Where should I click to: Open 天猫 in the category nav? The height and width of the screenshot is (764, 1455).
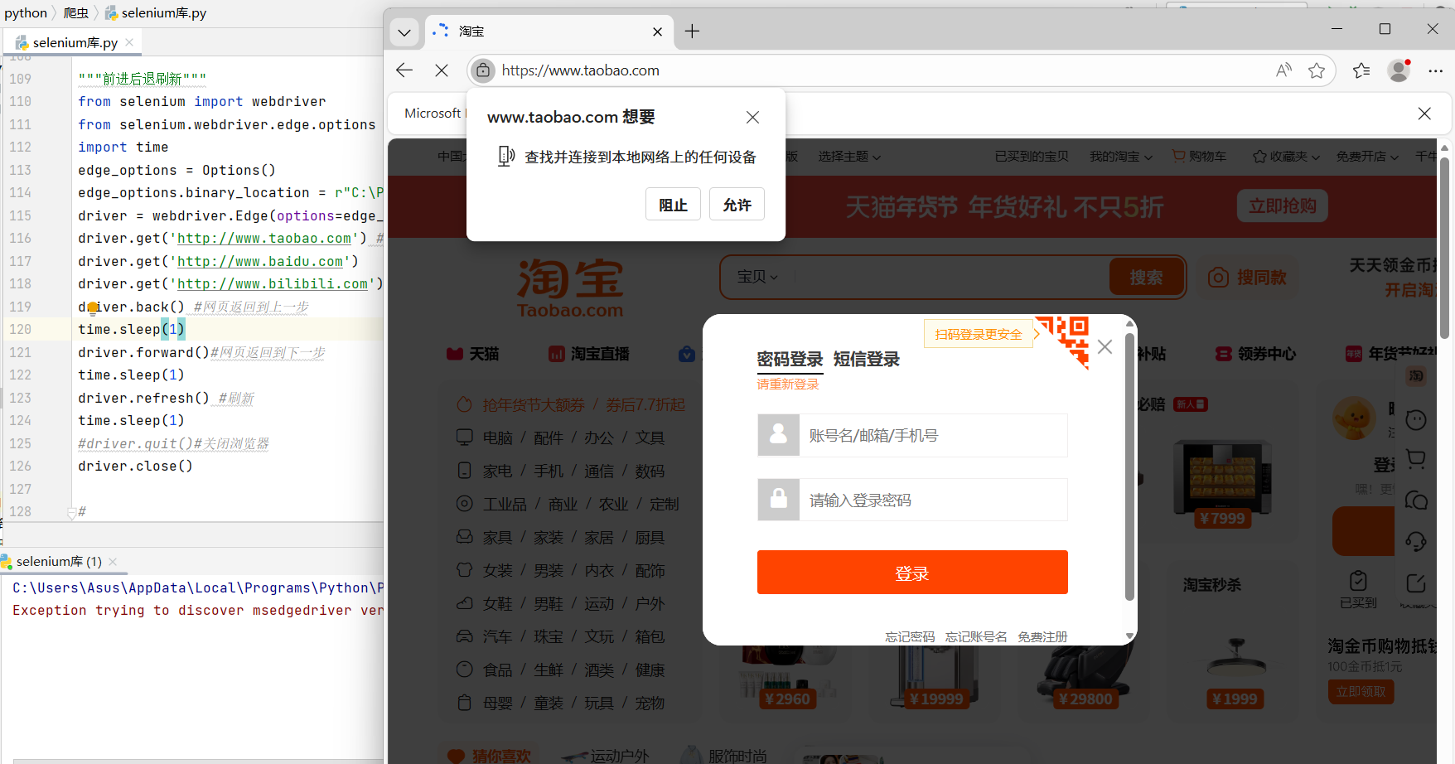[x=473, y=354]
